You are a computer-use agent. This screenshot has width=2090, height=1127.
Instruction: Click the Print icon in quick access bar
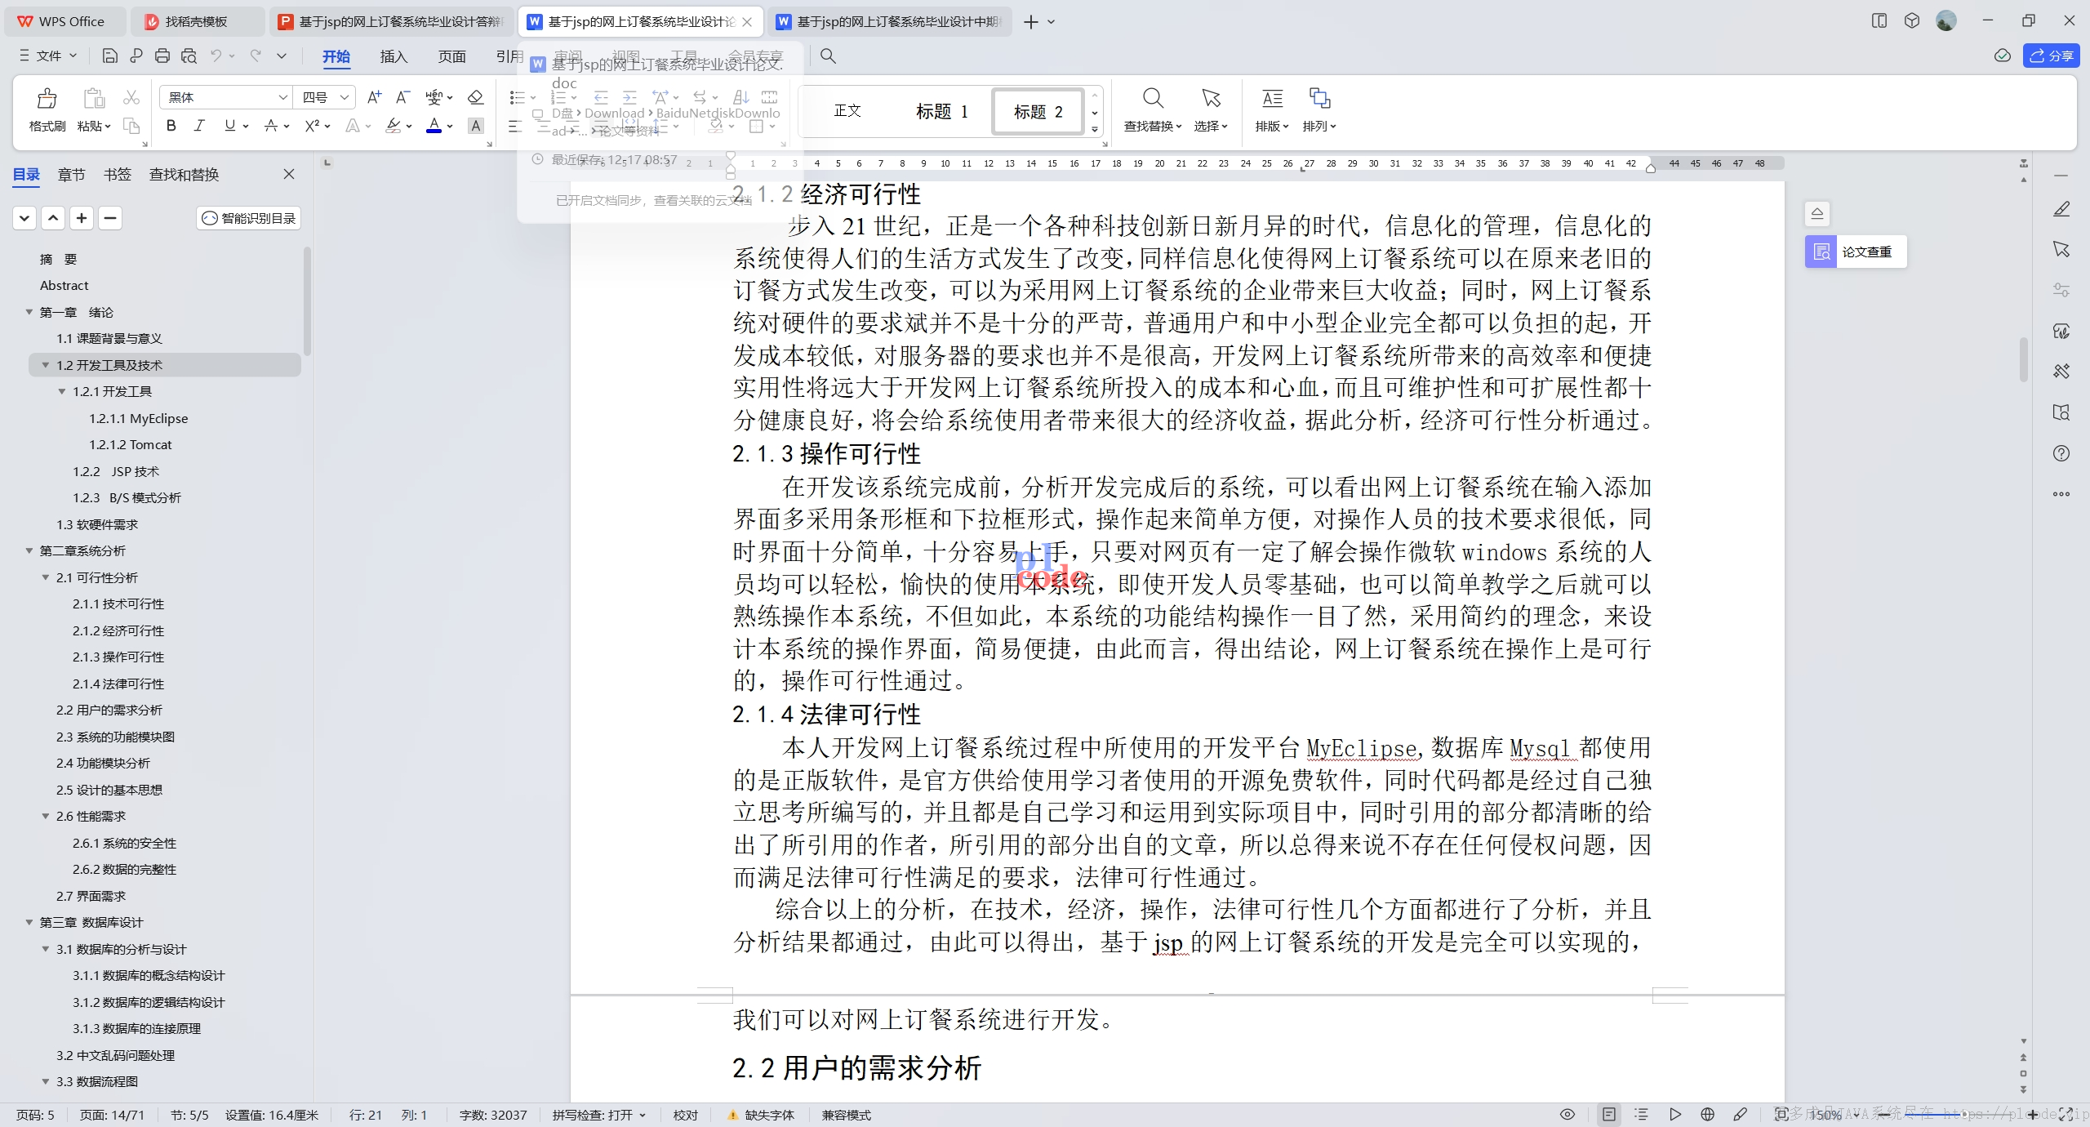(x=162, y=56)
